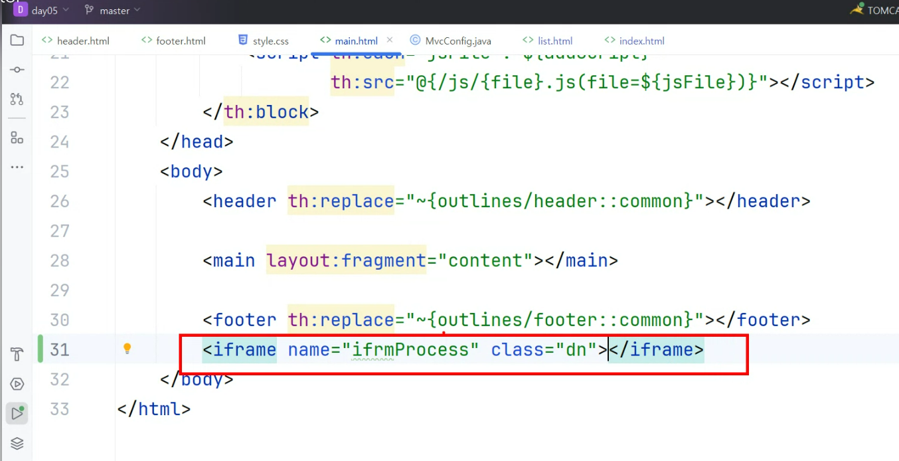The height and width of the screenshot is (461, 899).
Task: Open the layers tool window icon in the sidebar
Action: point(17,443)
